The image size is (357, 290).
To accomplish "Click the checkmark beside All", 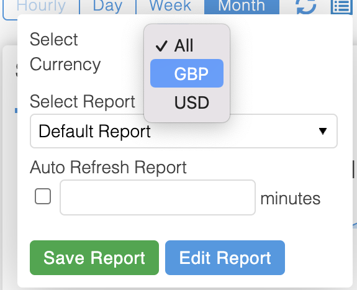I will [x=161, y=46].
